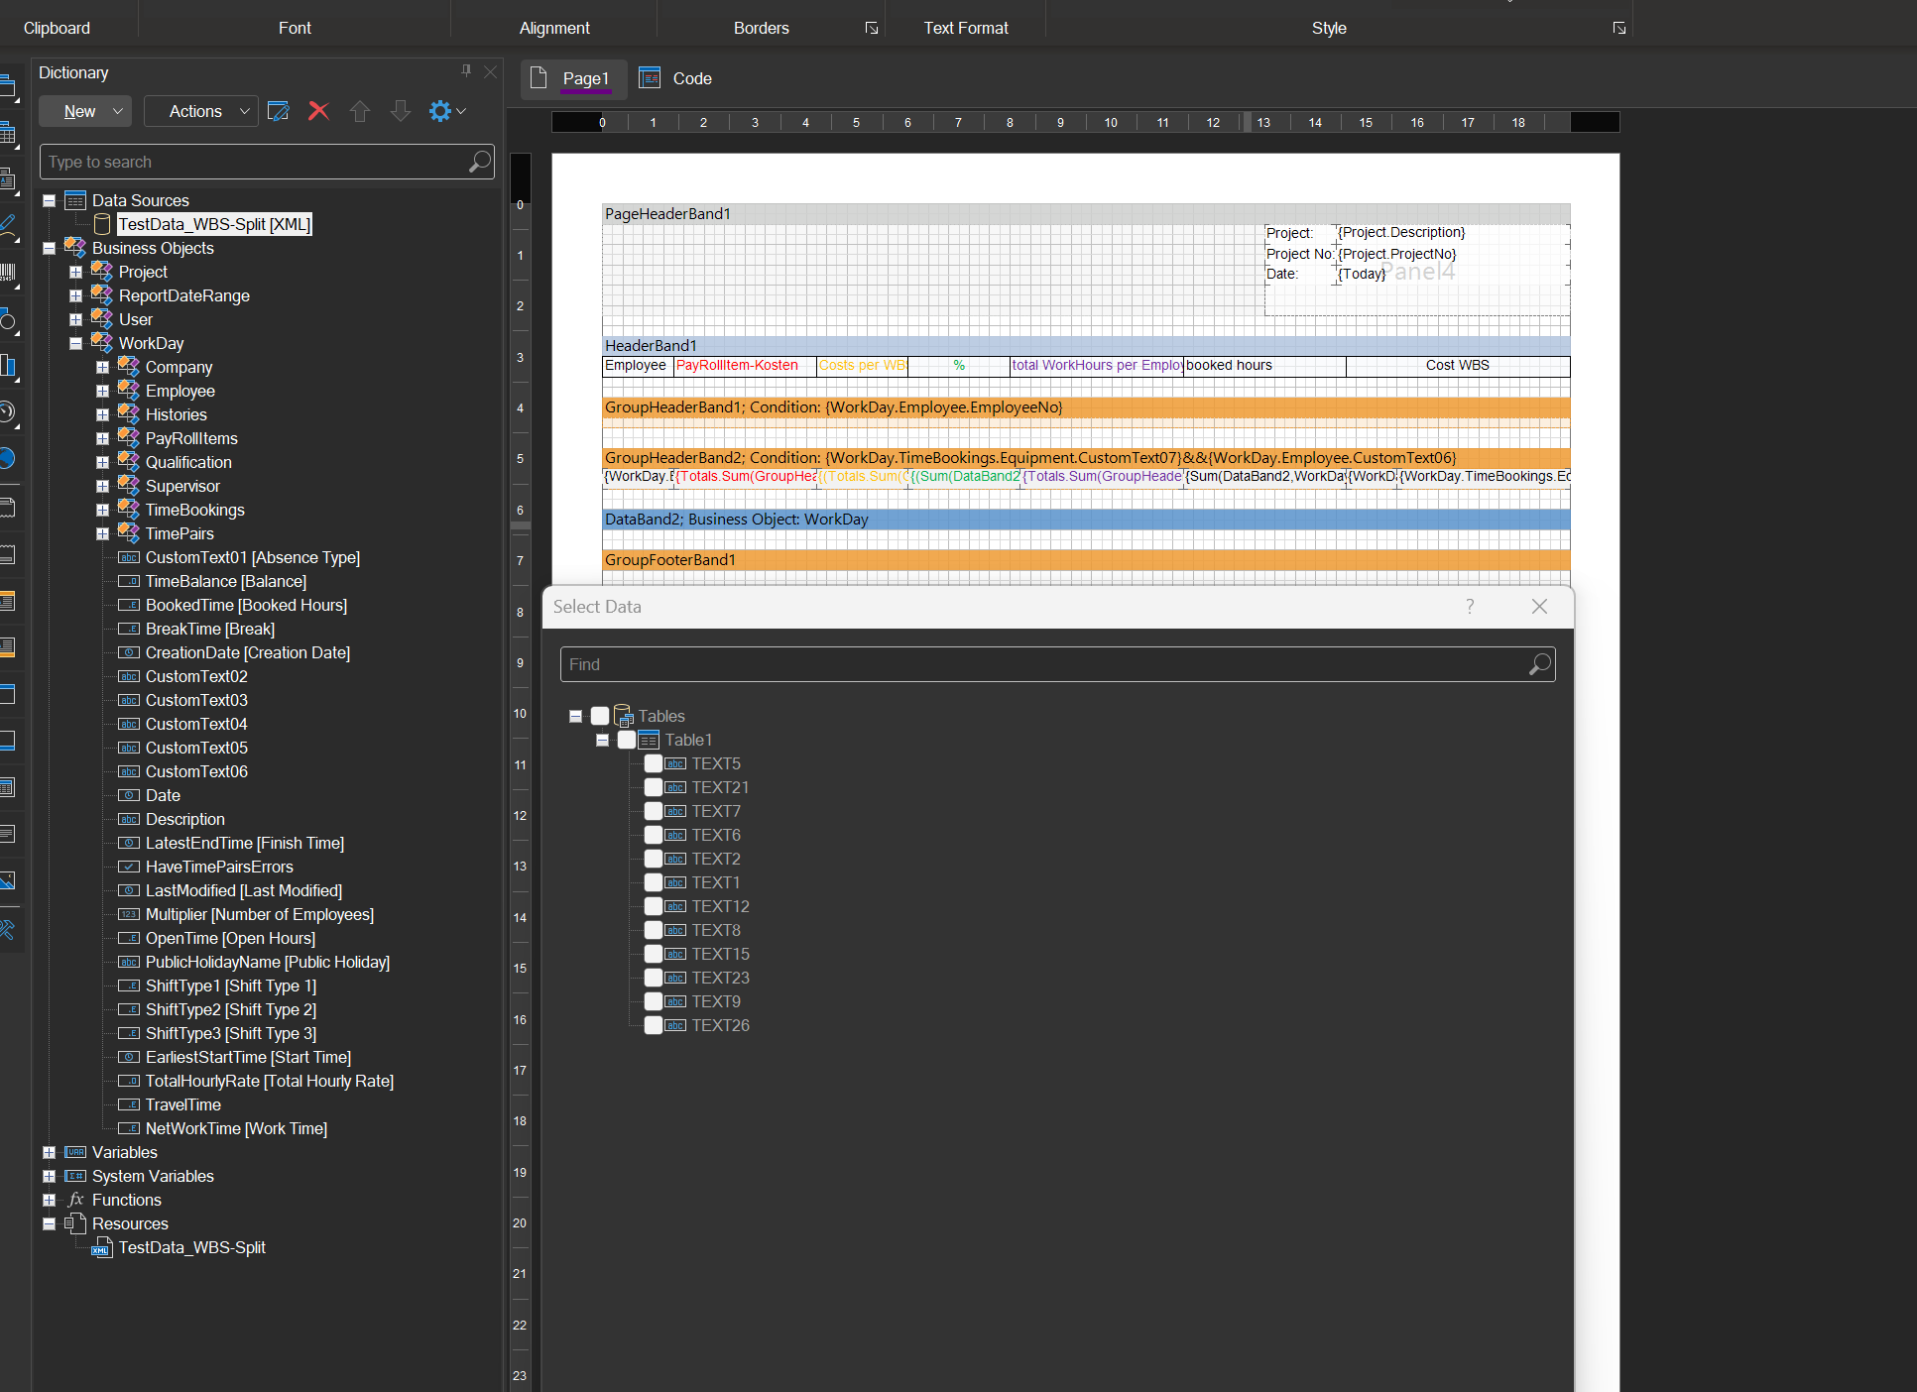Check the TEXT23 column checkbox
Viewport: 1917px width, 1392px height.
point(654,978)
